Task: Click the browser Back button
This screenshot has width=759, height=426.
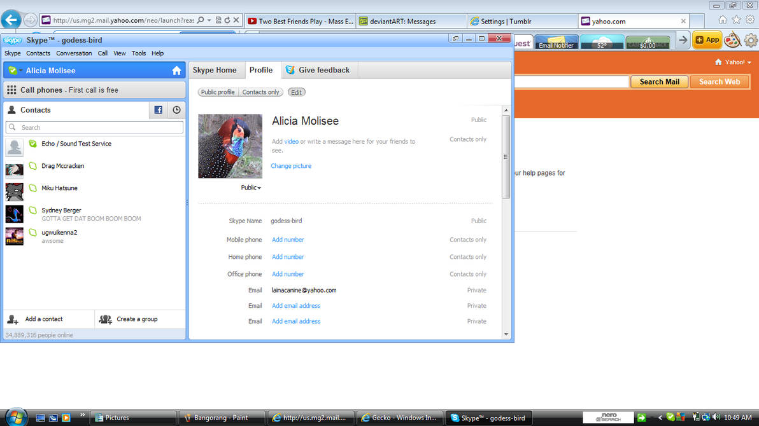Action: (x=11, y=20)
